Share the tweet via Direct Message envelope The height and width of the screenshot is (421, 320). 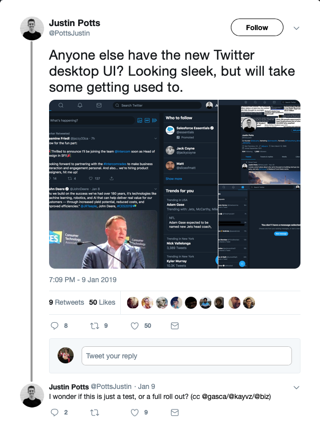174,325
